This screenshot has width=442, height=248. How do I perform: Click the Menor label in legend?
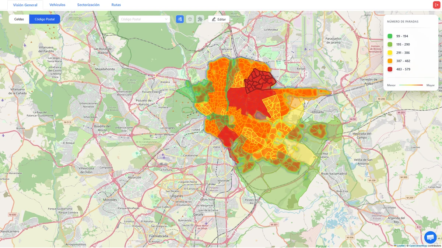coord(391,85)
